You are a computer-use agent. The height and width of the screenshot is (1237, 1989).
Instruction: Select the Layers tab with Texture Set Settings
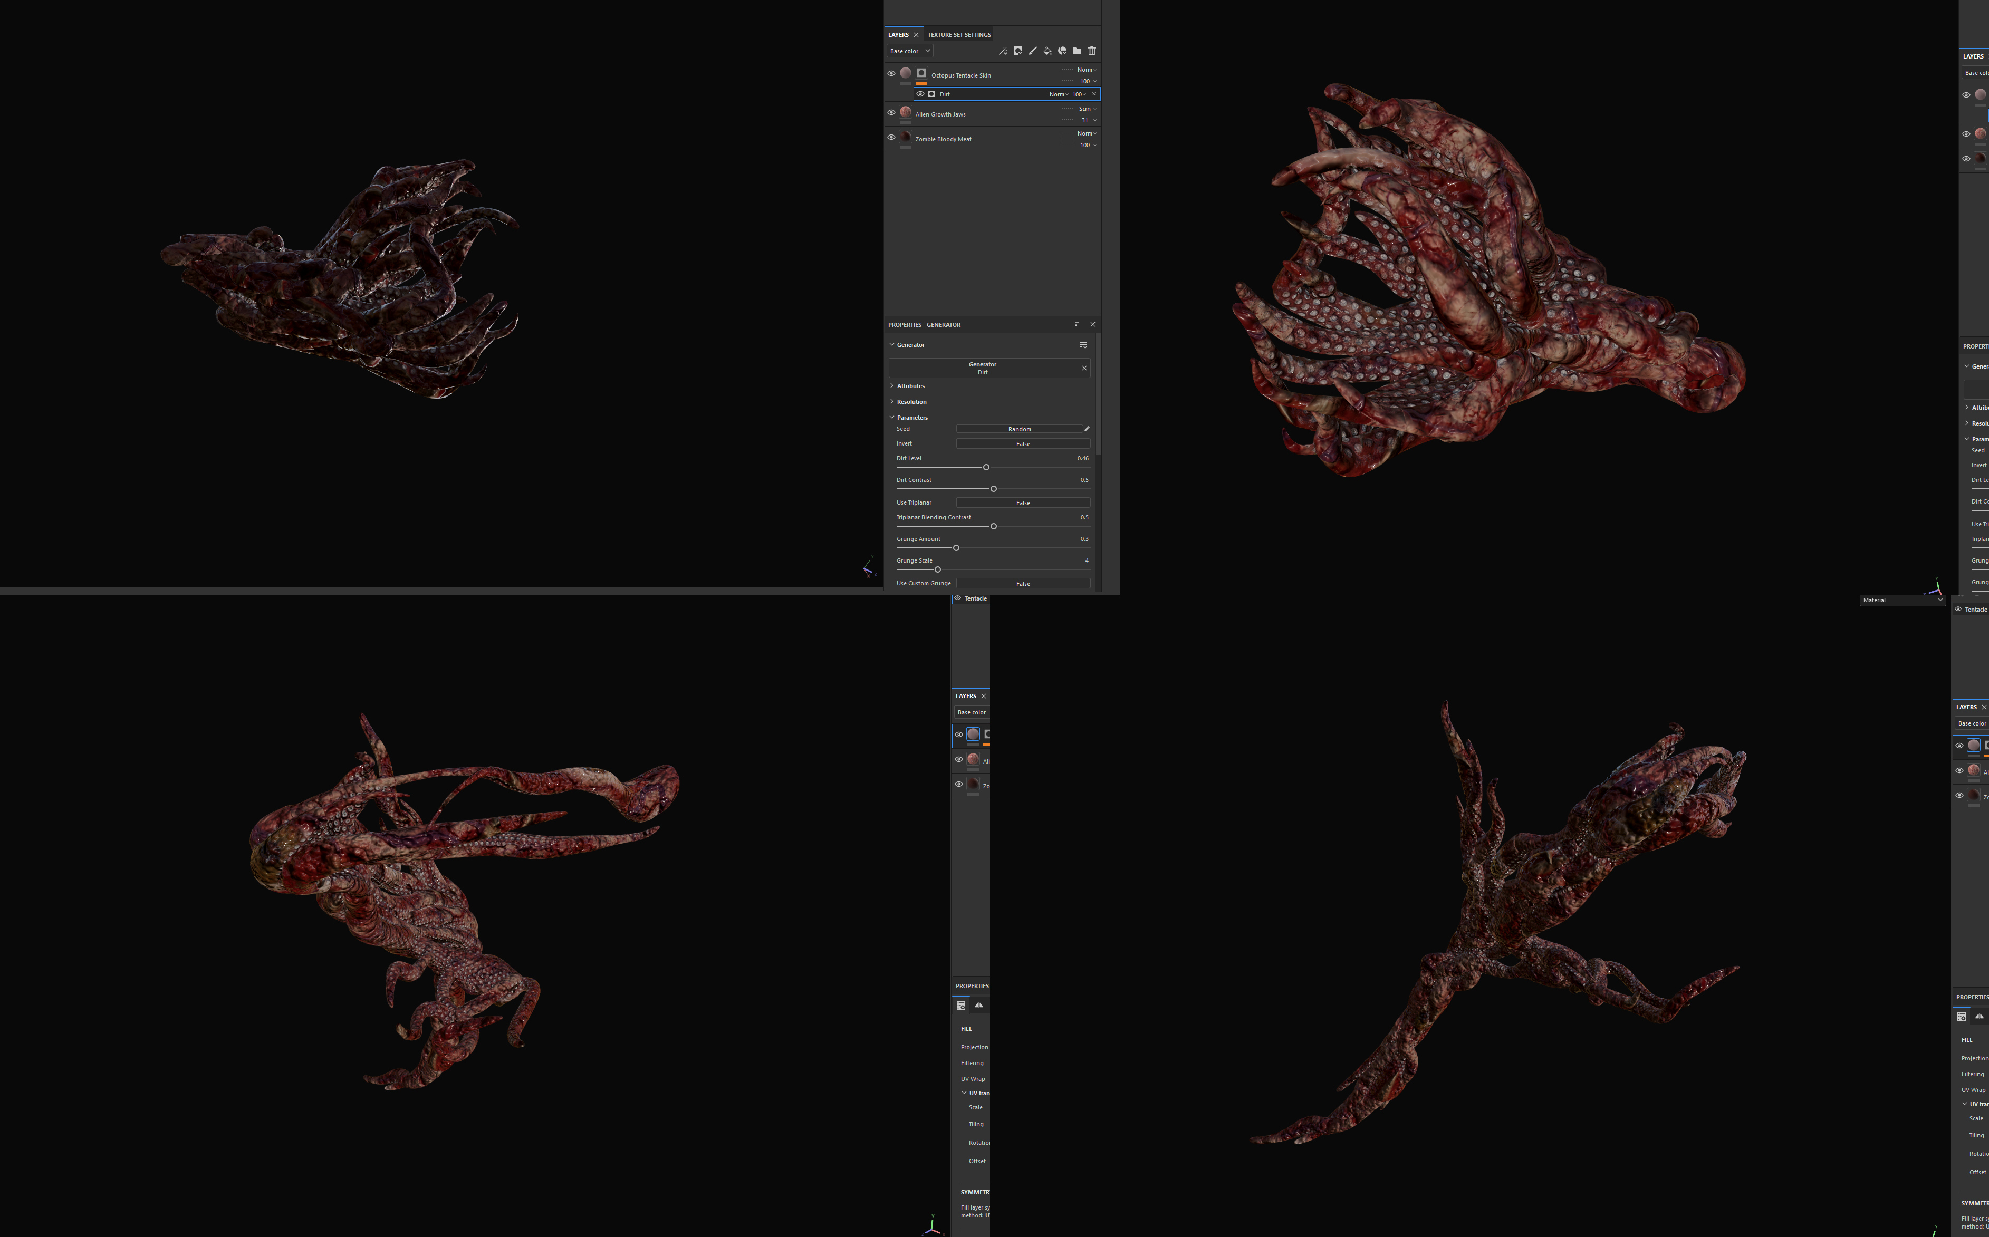(x=898, y=34)
